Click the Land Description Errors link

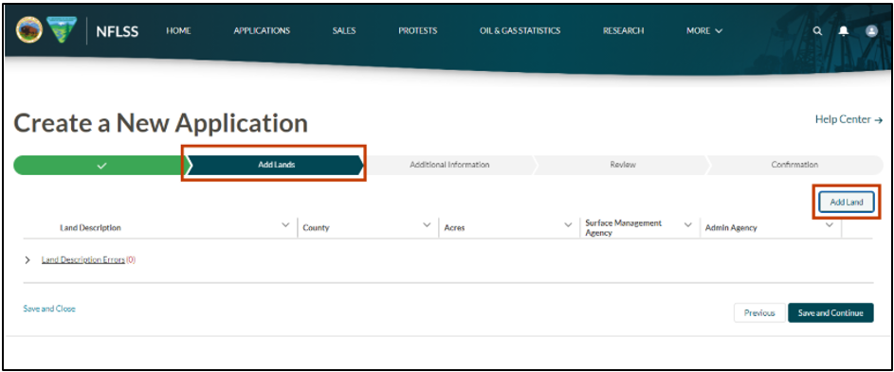click(83, 259)
